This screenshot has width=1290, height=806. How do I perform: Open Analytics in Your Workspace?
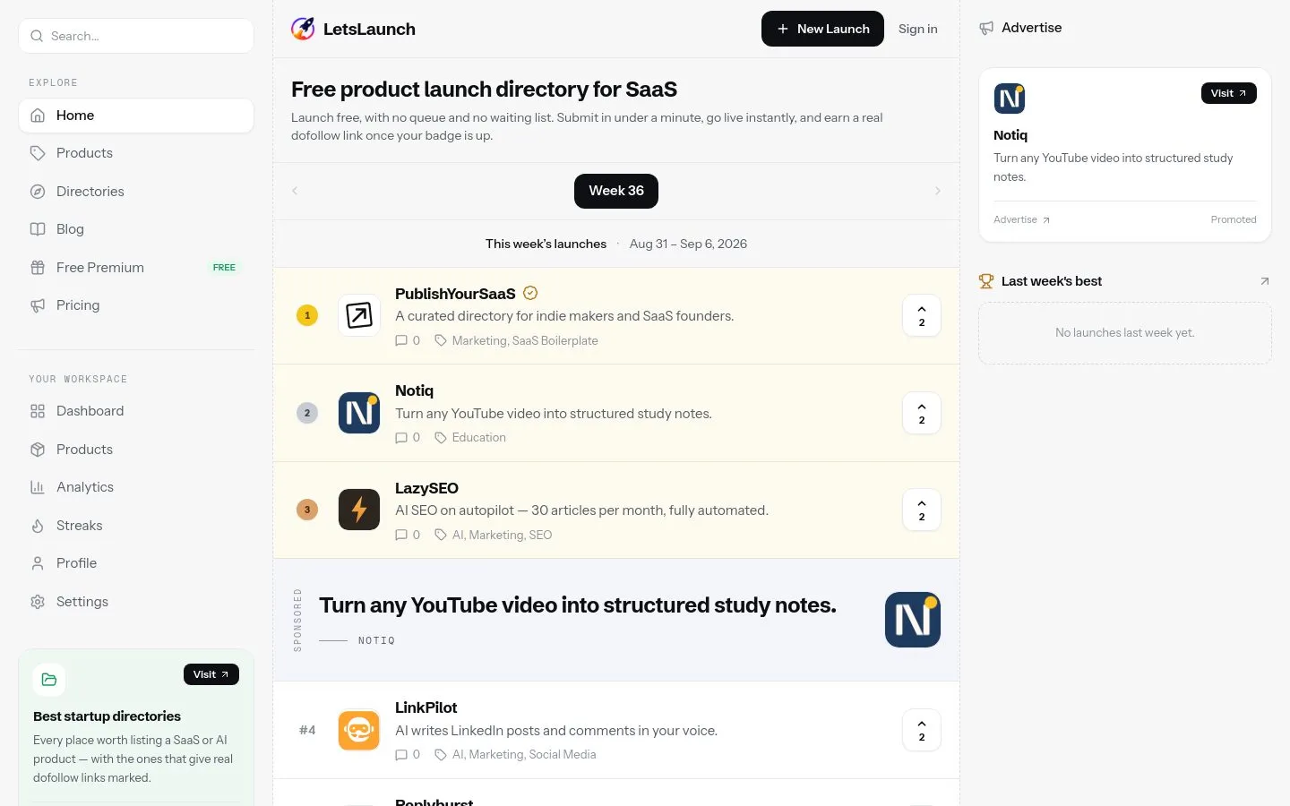coord(136,487)
